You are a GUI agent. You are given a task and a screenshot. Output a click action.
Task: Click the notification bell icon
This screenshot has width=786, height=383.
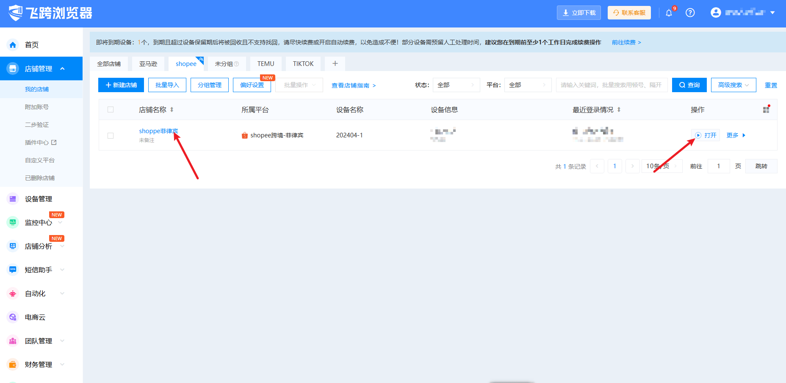(669, 13)
